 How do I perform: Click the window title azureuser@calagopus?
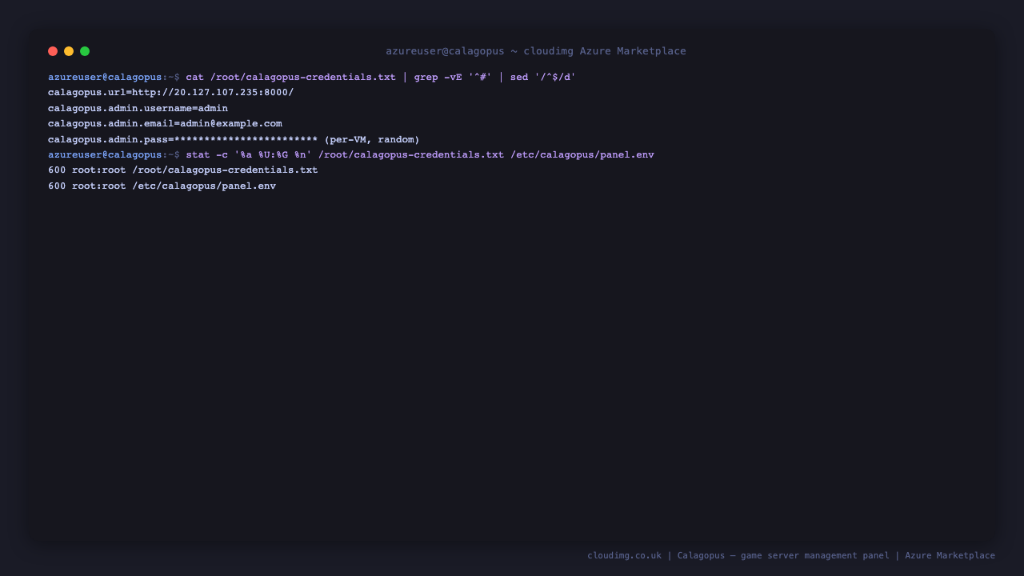pyautogui.click(x=535, y=51)
